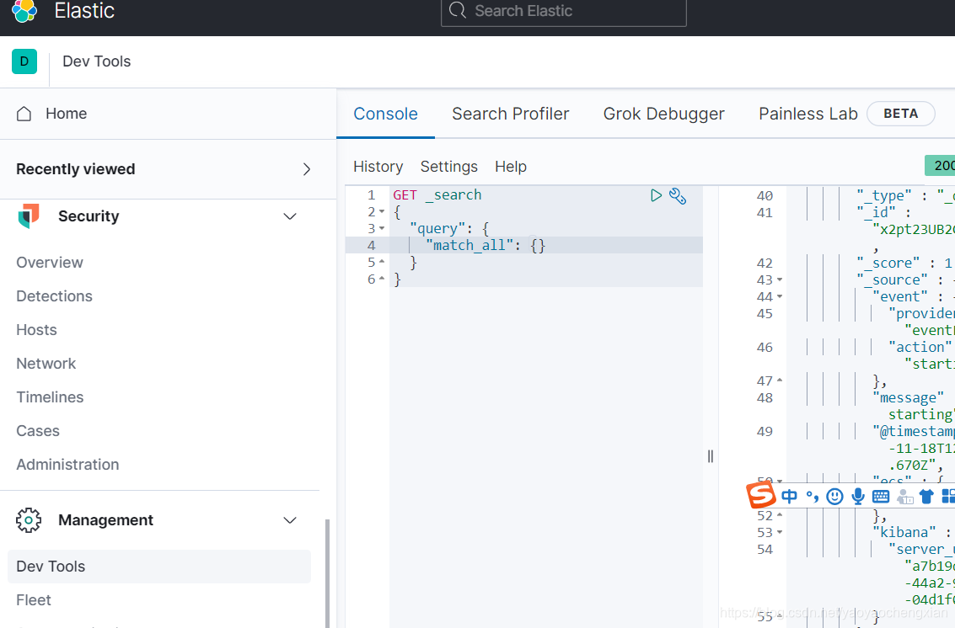Click the Elastic logo icon

(x=24, y=10)
